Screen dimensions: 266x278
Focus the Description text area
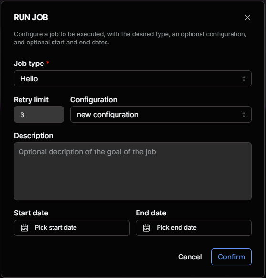pos(133,171)
